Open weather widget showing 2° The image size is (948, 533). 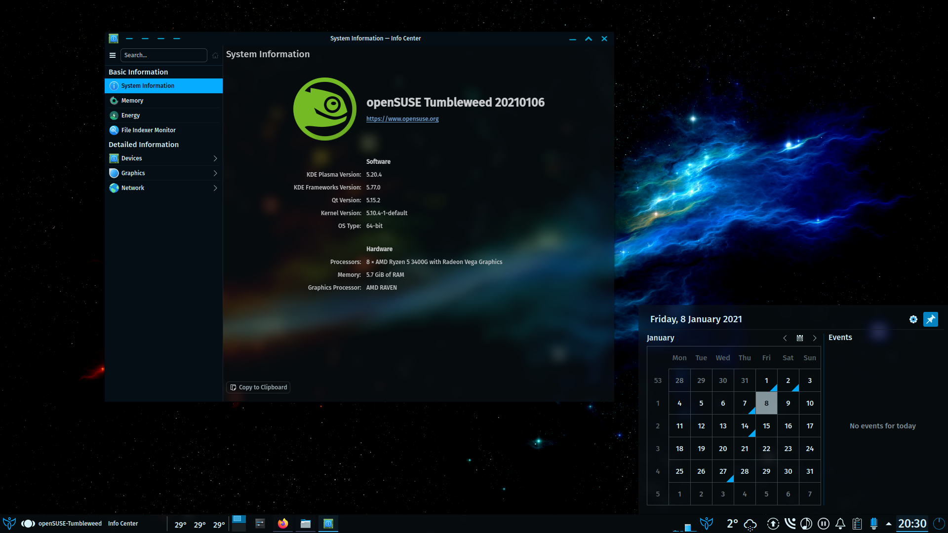point(742,524)
